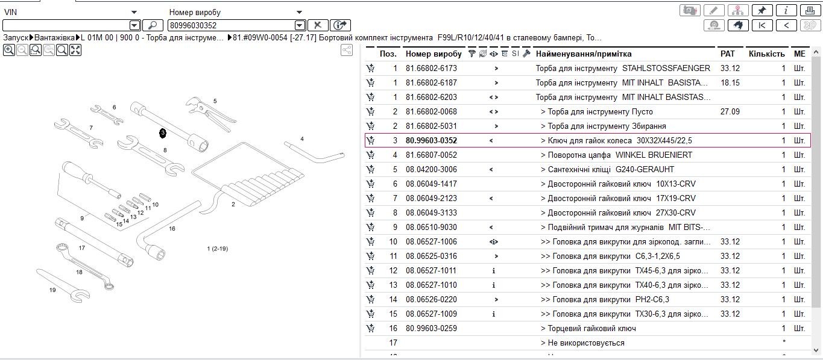Select row Головка для викрутки PH2-C6,3
This screenshot has width=823, height=360.
pyautogui.click(x=588, y=300)
